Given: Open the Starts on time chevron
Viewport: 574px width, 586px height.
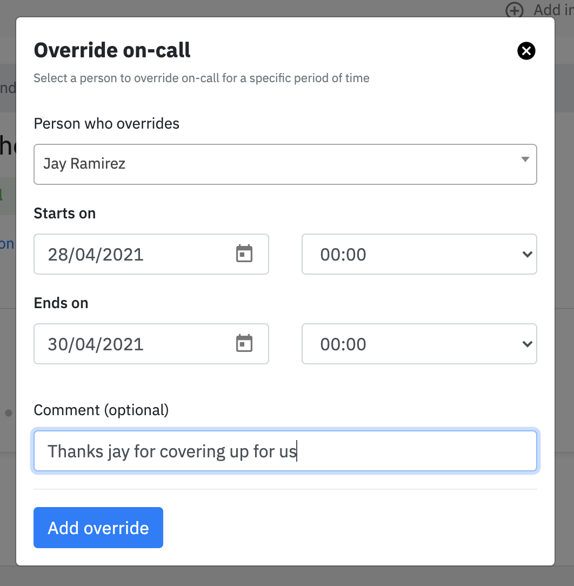Looking at the screenshot, I should coord(528,255).
